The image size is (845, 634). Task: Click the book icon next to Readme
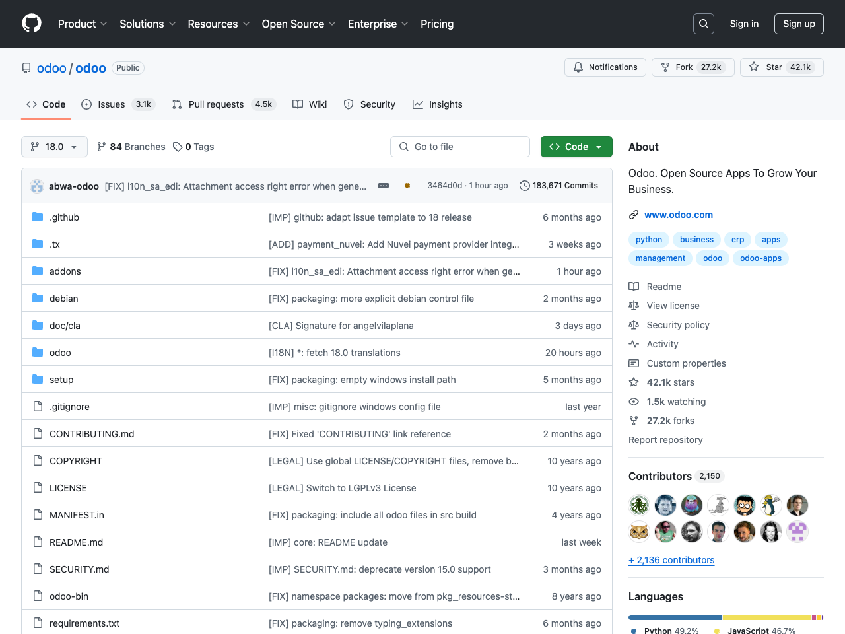tap(634, 287)
